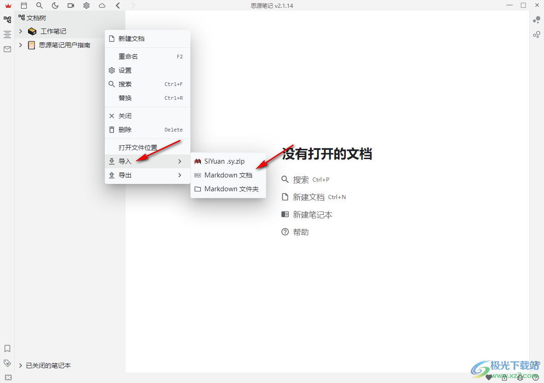
Task: Go back using the left arrow
Action: (x=118, y=6)
